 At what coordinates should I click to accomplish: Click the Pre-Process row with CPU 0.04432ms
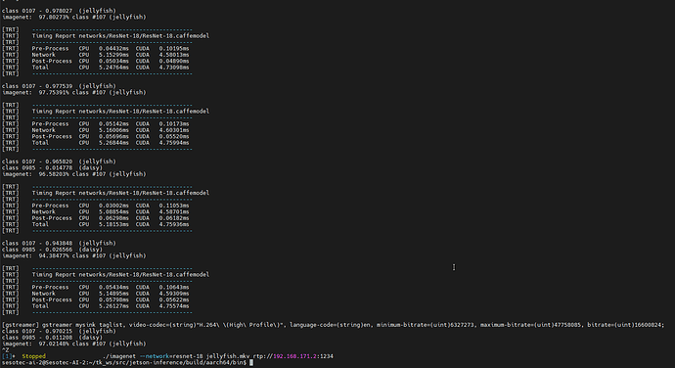tap(96, 49)
